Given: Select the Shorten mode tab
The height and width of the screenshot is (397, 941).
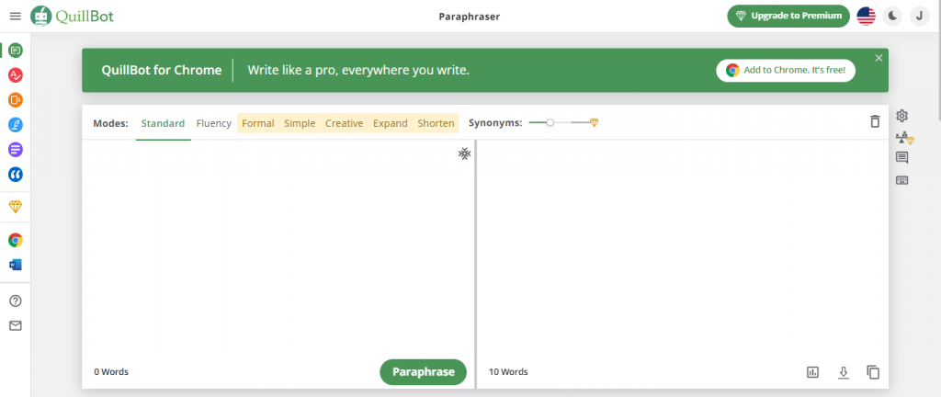Looking at the screenshot, I should (436, 123).
